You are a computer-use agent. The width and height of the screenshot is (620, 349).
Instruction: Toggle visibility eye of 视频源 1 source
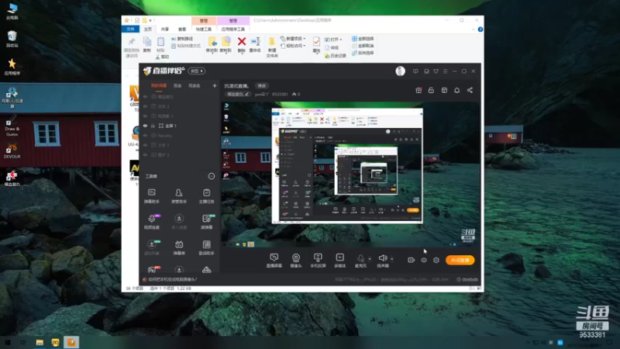(x=145, y=116)
